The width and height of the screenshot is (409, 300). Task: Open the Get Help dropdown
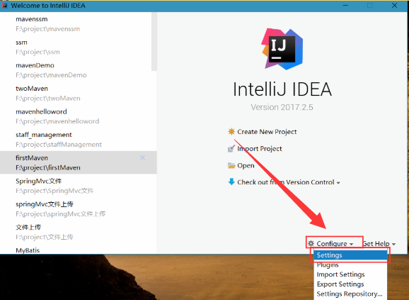tap(379, 243)
